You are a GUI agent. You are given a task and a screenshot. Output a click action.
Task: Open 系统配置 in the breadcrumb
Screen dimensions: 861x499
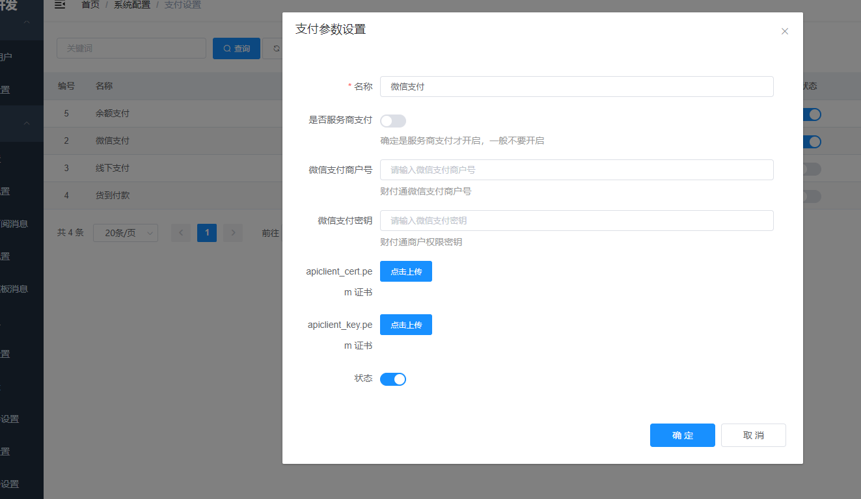(x=132, y=5)
